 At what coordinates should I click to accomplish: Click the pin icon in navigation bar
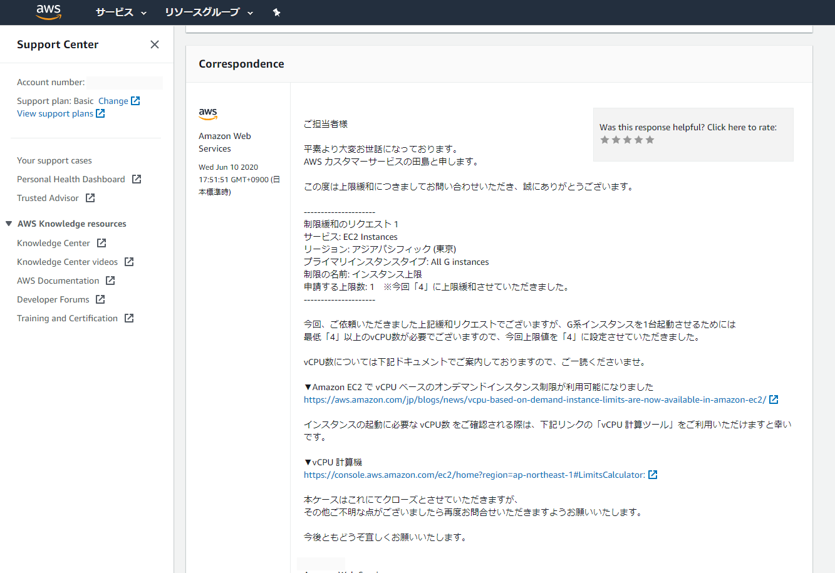pyautogui.click(x=277, y=13)
